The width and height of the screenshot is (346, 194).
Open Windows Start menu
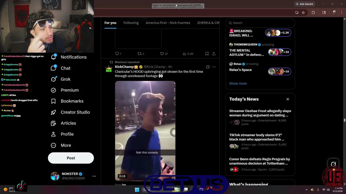(x=137, y=190)
